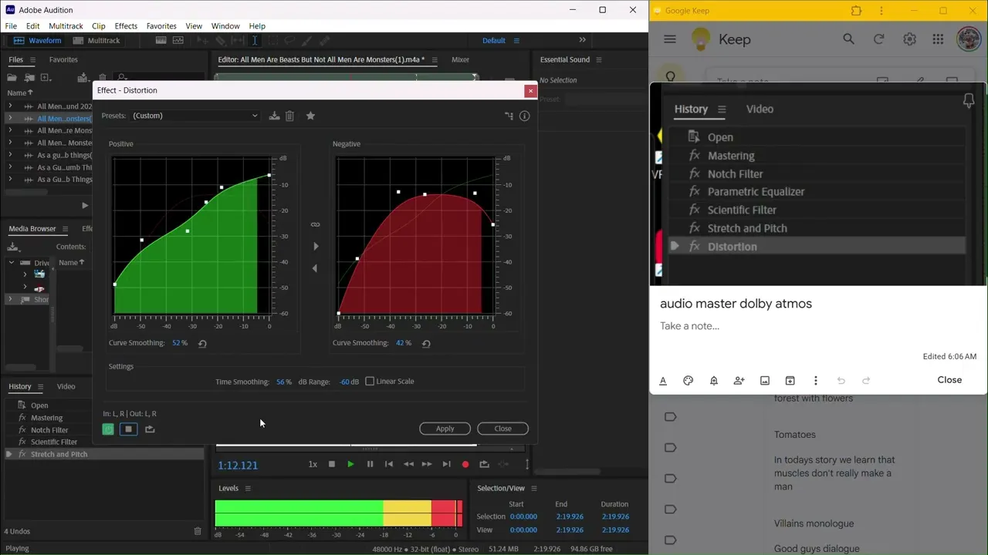Open the Distortion effect info help
The image size is (988, 555).
click(x=524, y=116)
